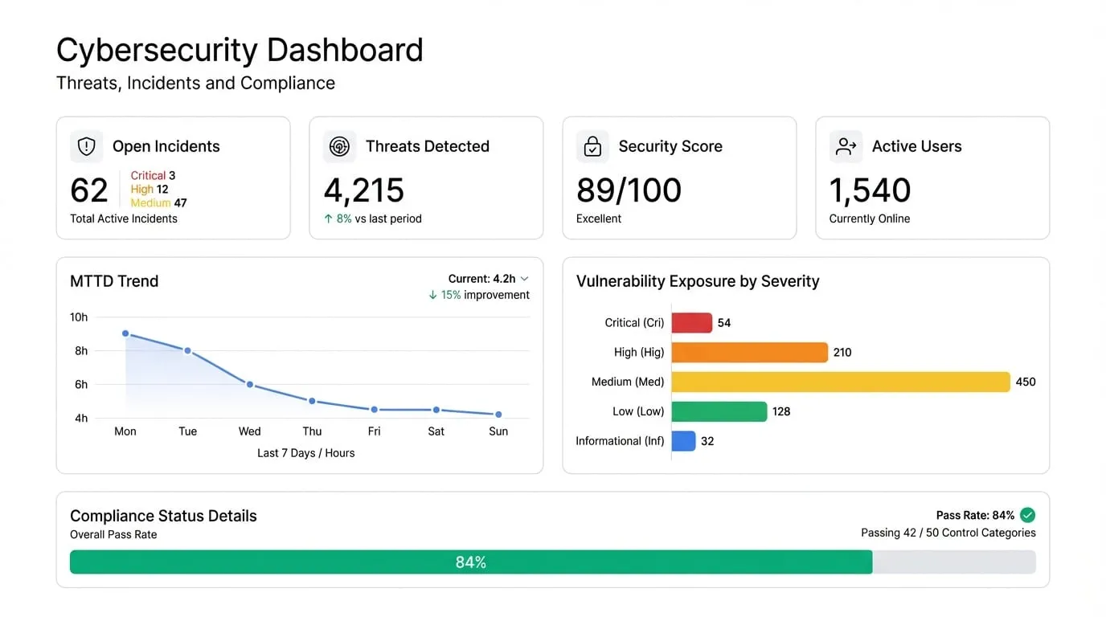Click the red Critical (Cri) bar
Viewport: 1106px width, 617px height.
point(692,322)
